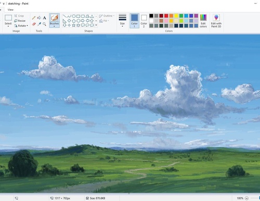Screen dimensions: 260x201
Task: Activate the Color 2 button
Action: (144, 21)
